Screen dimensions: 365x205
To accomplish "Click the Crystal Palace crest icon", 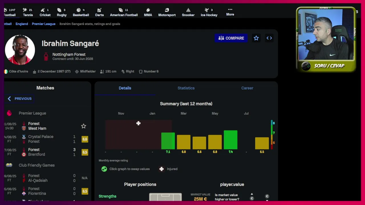I will pos(24,137).
